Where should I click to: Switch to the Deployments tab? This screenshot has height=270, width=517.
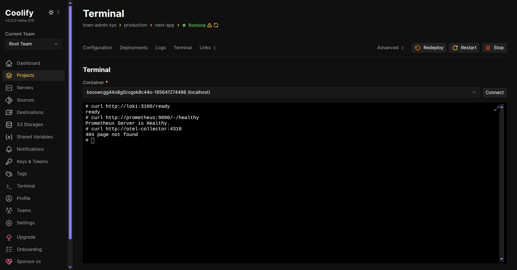(x=133, y=48)
